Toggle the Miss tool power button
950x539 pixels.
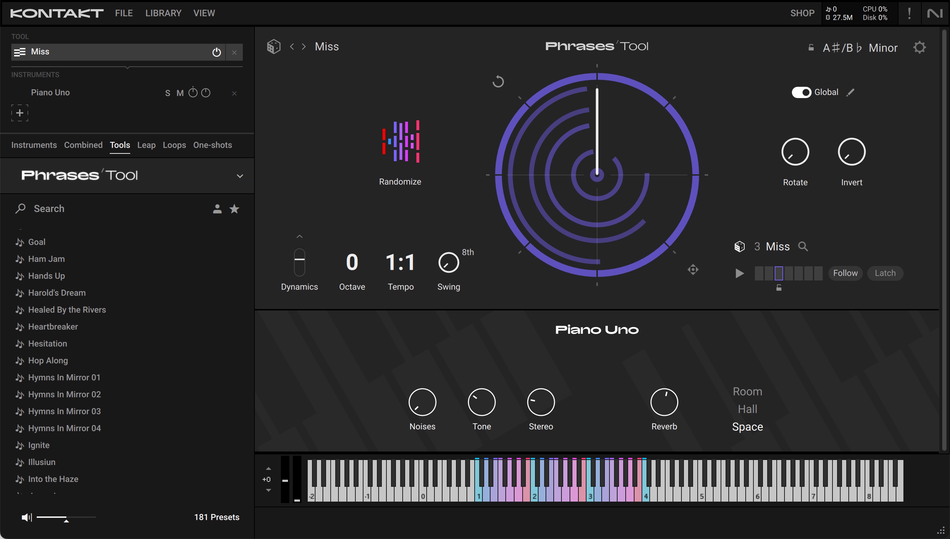pos(217,52)
